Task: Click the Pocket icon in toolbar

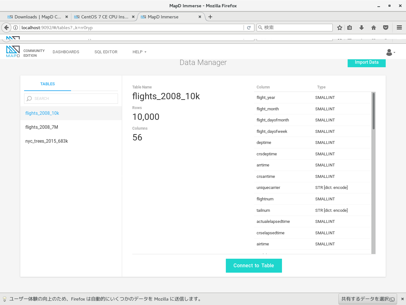Action: pos(386,28)
